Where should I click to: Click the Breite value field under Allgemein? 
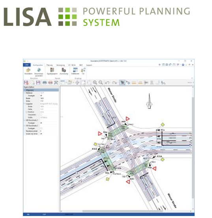[x=49, y=98]
